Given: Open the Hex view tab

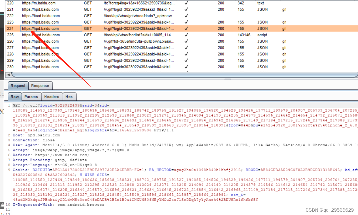Looking at the screenshot, I should click(69, 97).
